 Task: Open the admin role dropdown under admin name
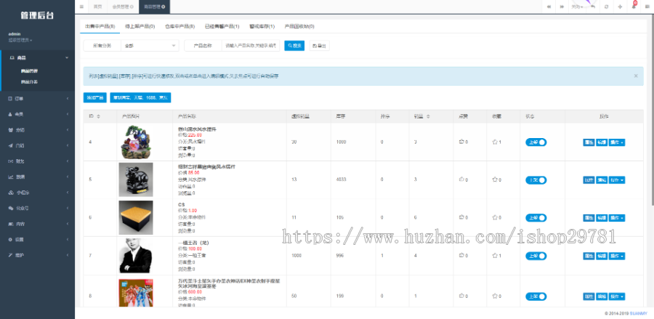(20, 41)
